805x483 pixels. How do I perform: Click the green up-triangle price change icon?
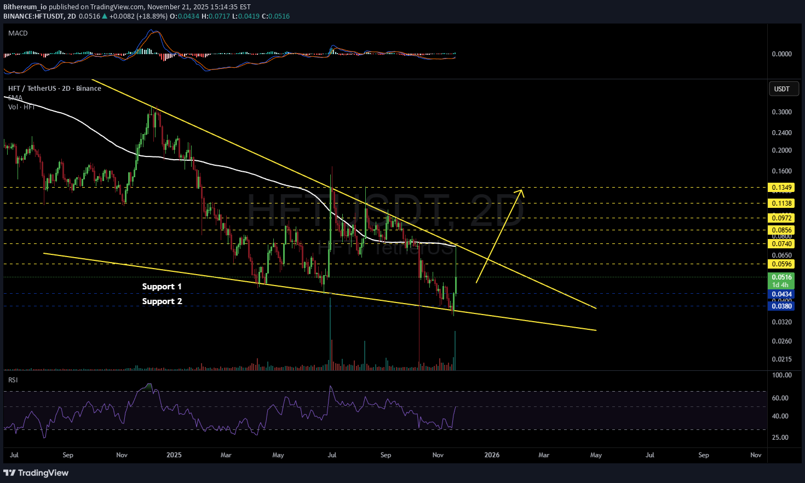[105, 16]
